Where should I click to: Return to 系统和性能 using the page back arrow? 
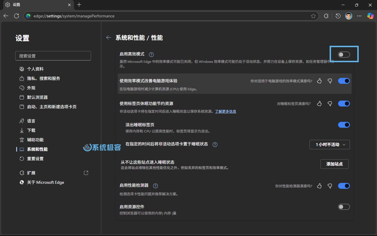click(109, 37)
